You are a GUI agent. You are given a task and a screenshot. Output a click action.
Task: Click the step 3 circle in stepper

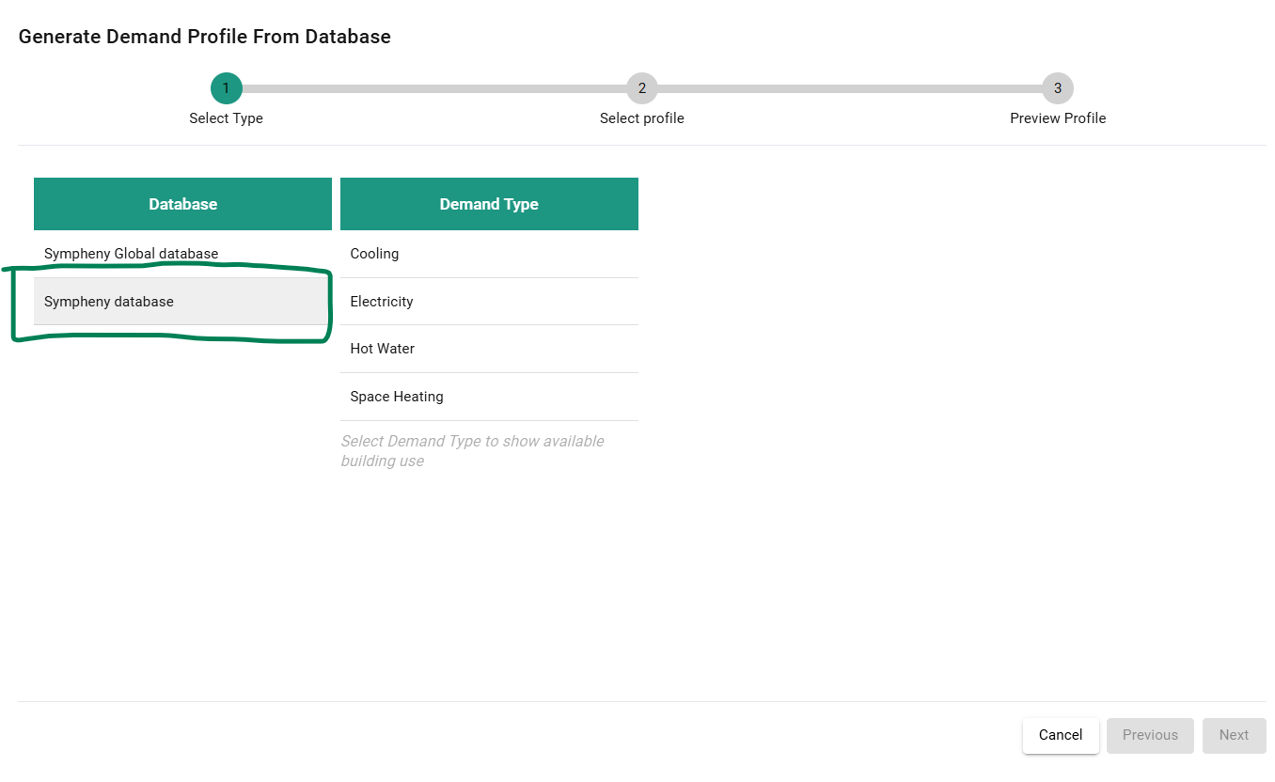1058,88
